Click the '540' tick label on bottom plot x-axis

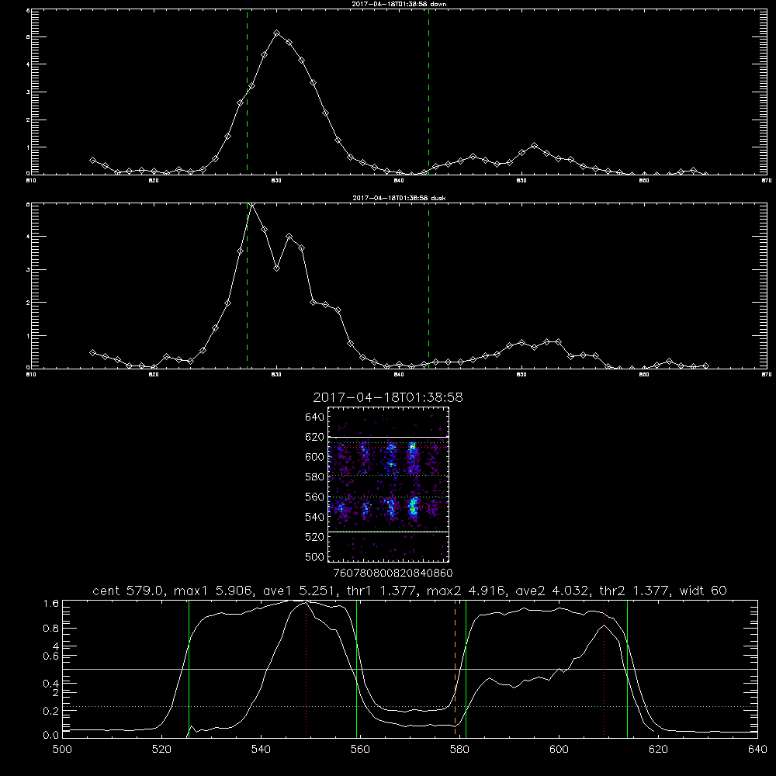click(261, 750)
